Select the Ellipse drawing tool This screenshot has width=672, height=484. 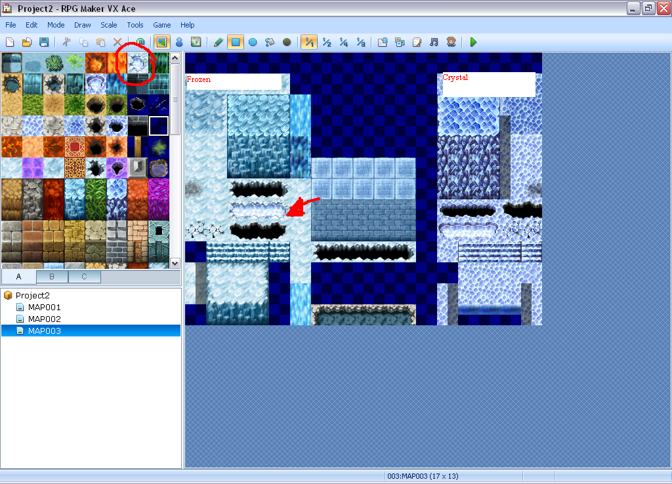[253, 42]
